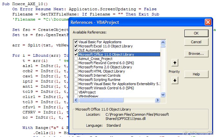Click the horizontal scrollbar thumb in list
This screenshot has width=216, height=137.
pyautogui.click(x=101, y=100)
